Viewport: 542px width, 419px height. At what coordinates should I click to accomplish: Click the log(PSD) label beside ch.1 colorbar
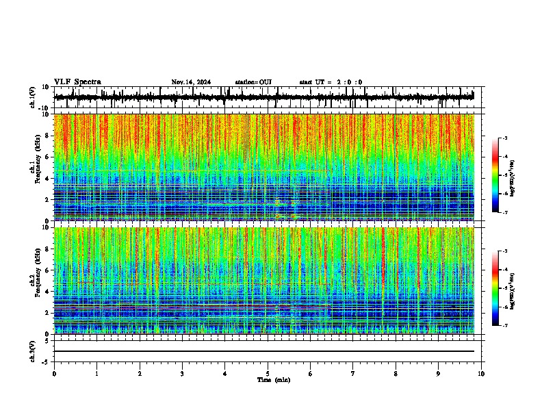(512, 178)
